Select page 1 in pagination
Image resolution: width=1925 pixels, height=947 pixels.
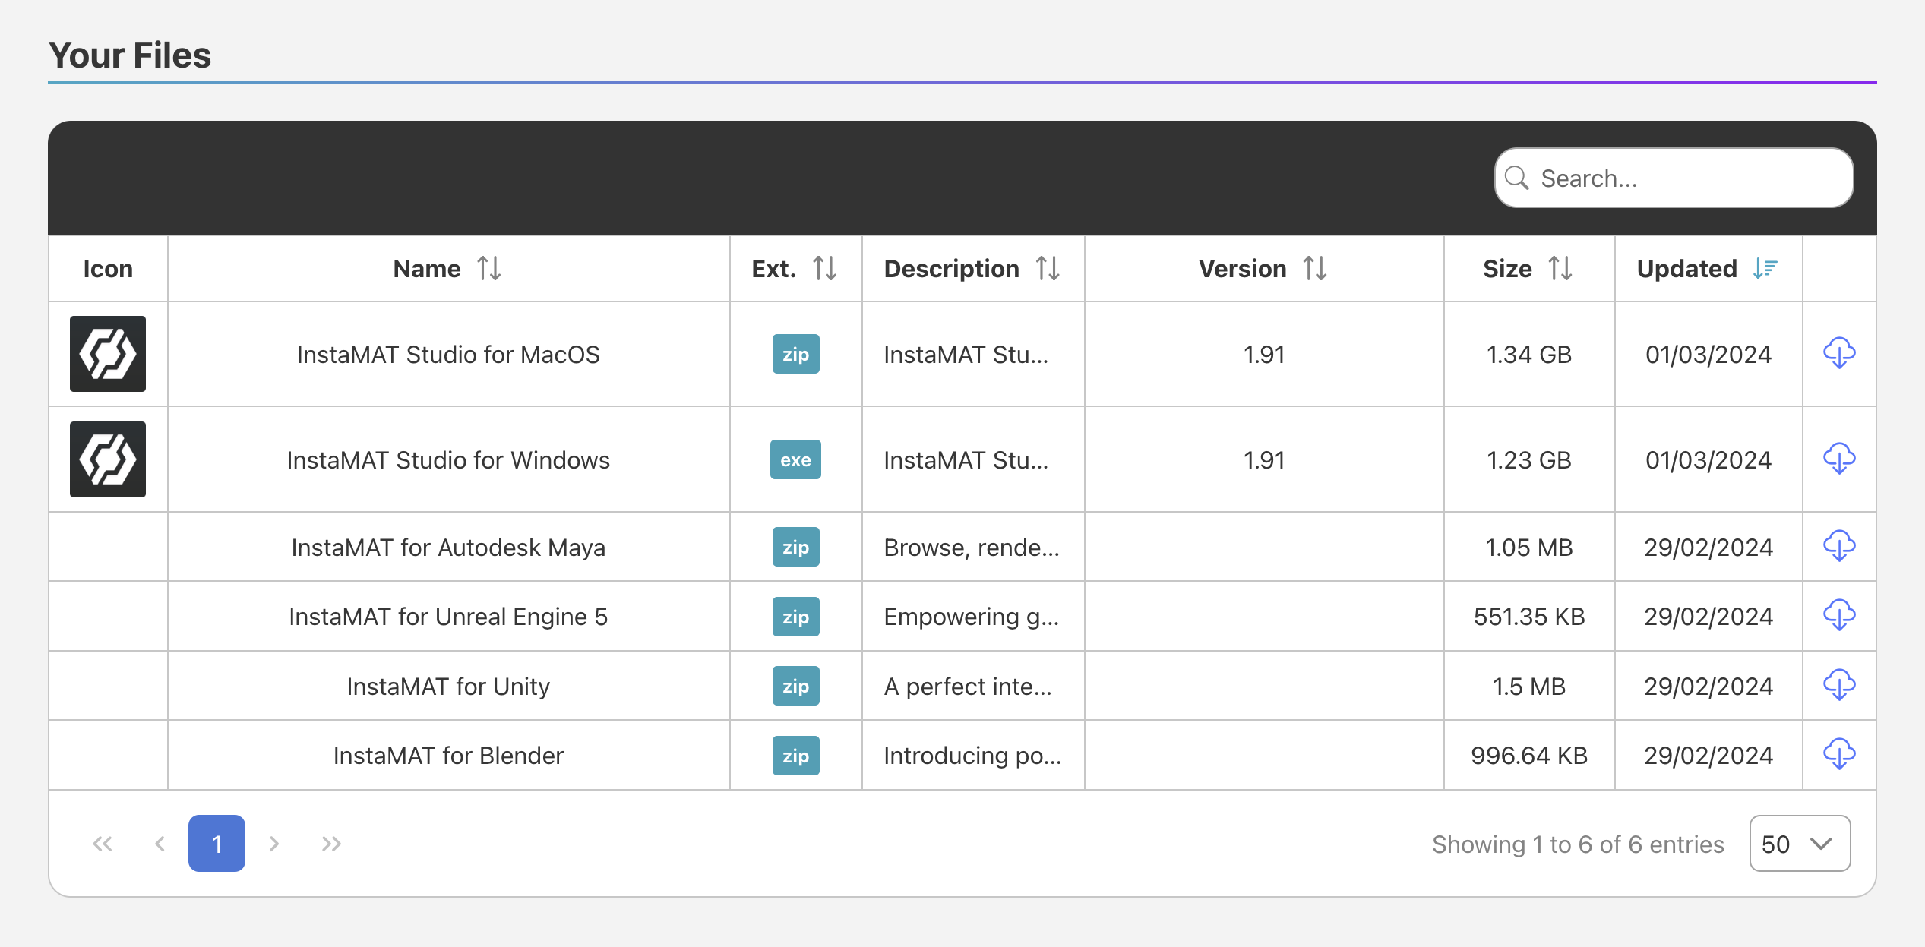click(x=217, y=844)
